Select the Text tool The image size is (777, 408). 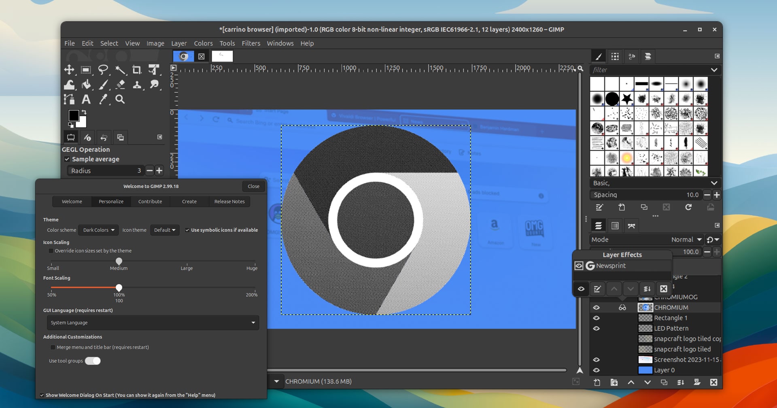point(86,99)
